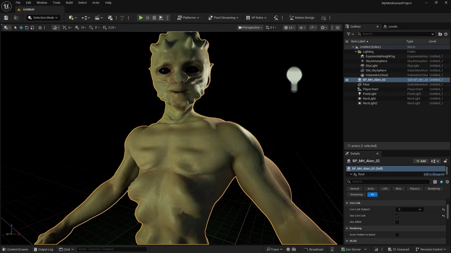The height and width of the screenshot is (253, 451).
Task: Click the Outliner search field
Action: pos(396,34)
